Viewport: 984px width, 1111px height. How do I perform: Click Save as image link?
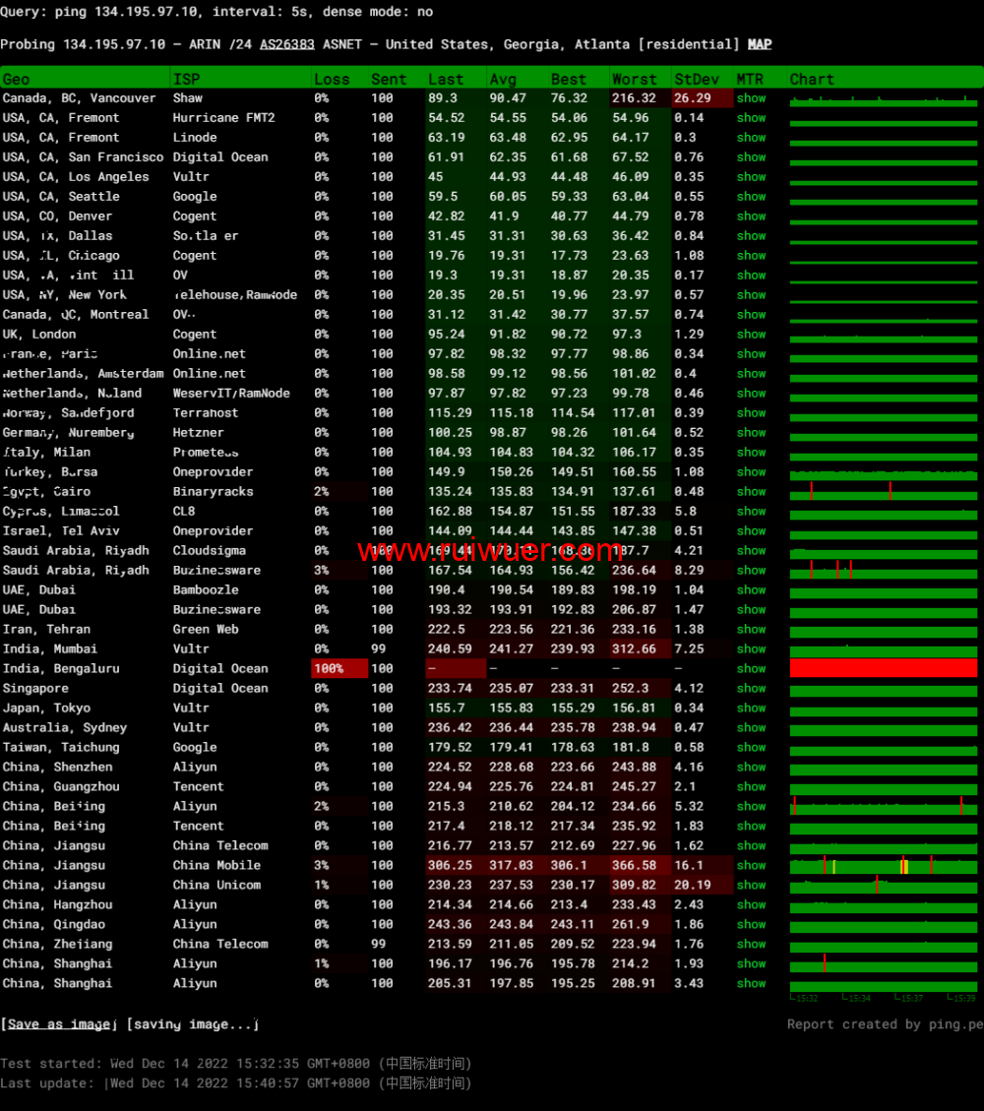click(59, 1024)
